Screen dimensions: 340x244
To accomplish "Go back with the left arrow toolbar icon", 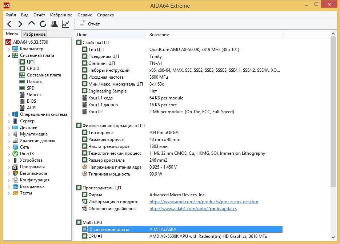I will tap(9, 24).
